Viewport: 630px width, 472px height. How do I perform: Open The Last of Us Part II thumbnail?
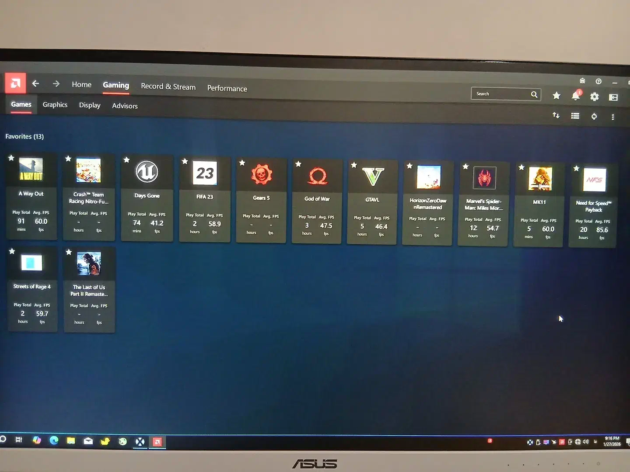(x=89, y=264)
